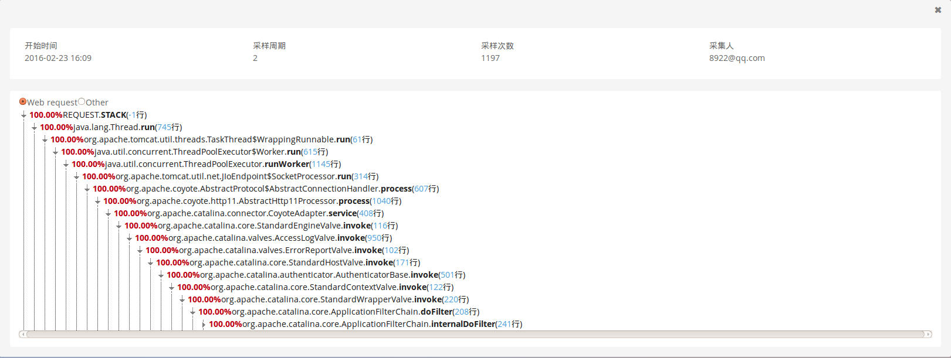Collapse the REQUEST.STACK root node
Screen dimensions: 951x358
pos(23,115)
